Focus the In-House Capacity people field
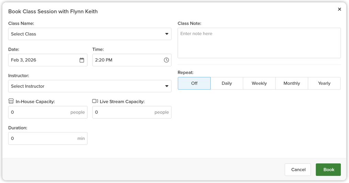This screenshot has height=183, width=349. point(48,112)
